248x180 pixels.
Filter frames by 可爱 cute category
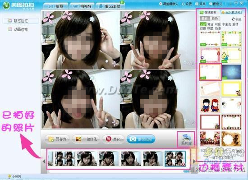218,24
